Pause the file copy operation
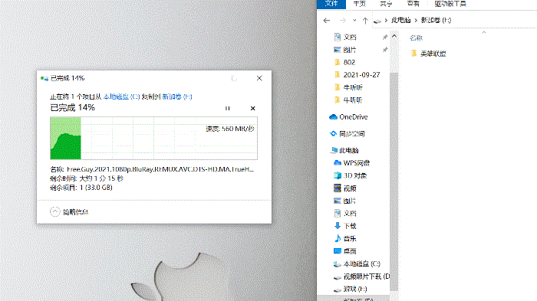Image resolution: width=537 pixels, height=301 pixels. [x=227, y=109]
